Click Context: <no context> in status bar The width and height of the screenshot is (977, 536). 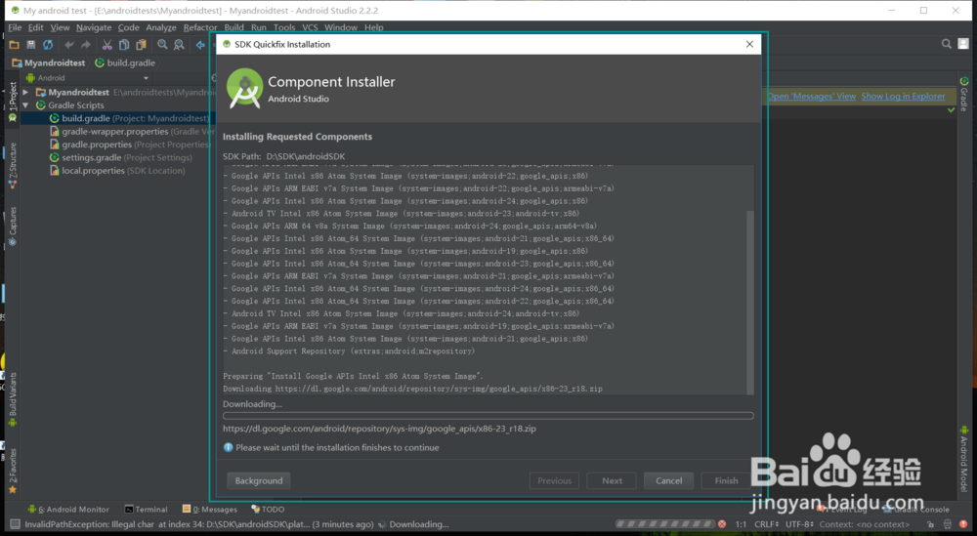point(865,524)
